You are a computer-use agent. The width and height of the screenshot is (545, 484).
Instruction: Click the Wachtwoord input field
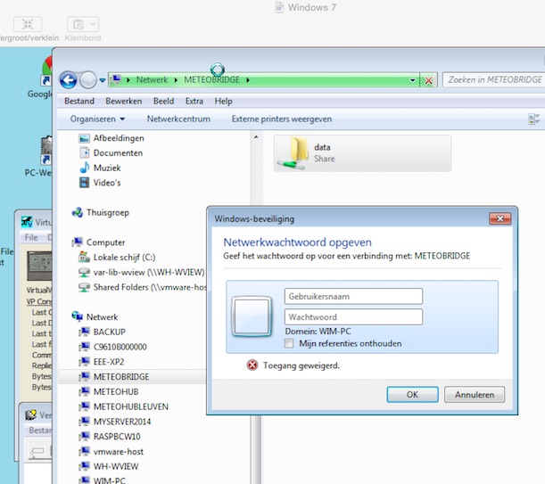coord(353,316)
